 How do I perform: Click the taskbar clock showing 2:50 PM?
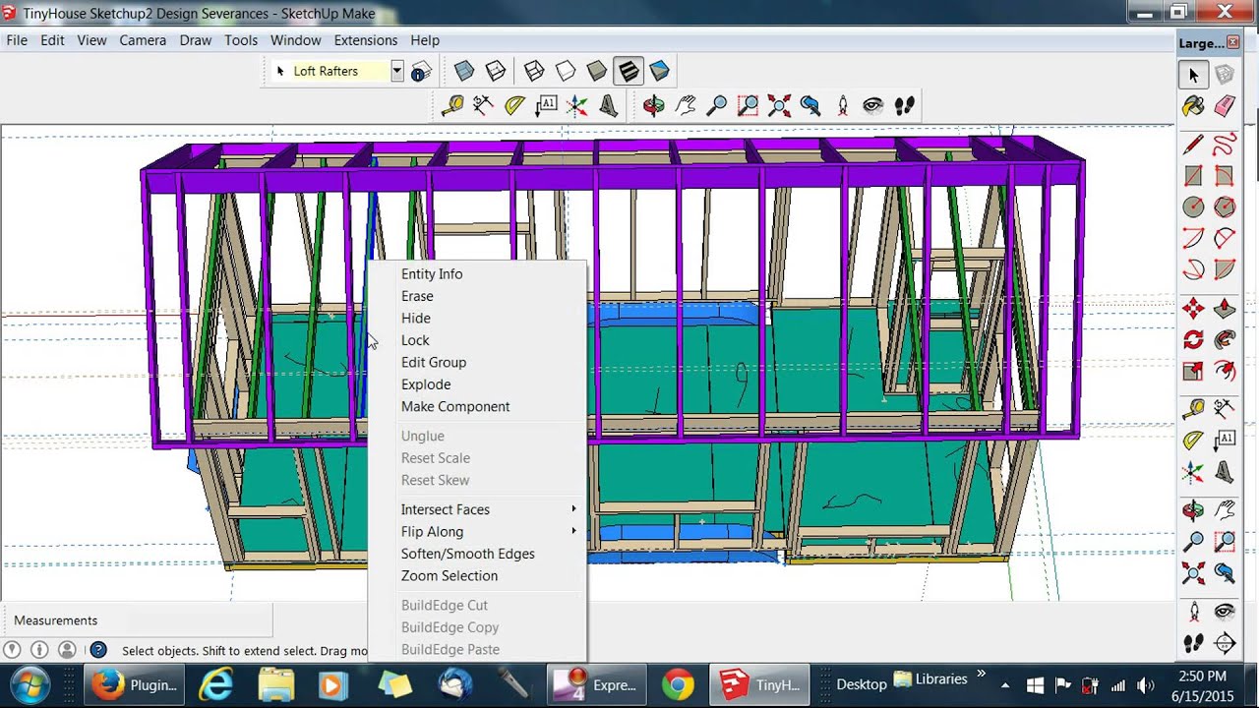(1202, 684)
